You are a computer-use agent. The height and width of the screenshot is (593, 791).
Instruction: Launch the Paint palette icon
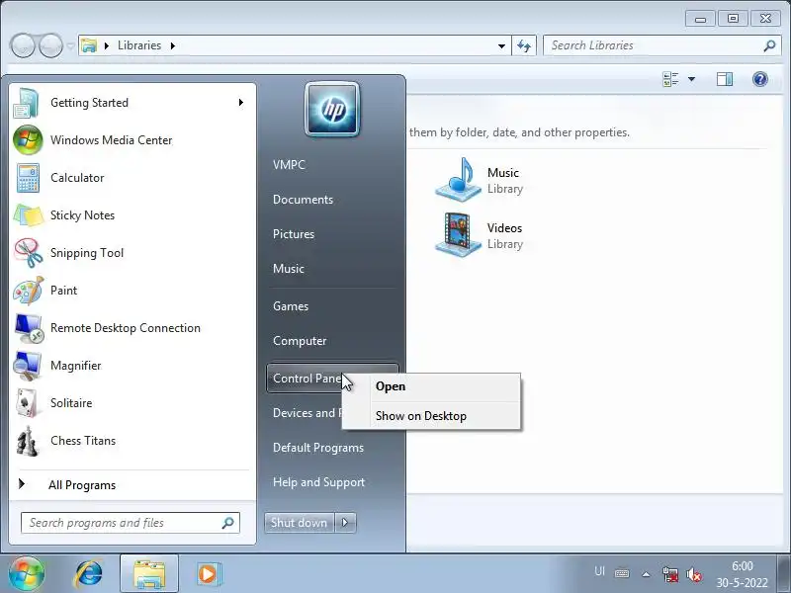(x=28, y=291)
